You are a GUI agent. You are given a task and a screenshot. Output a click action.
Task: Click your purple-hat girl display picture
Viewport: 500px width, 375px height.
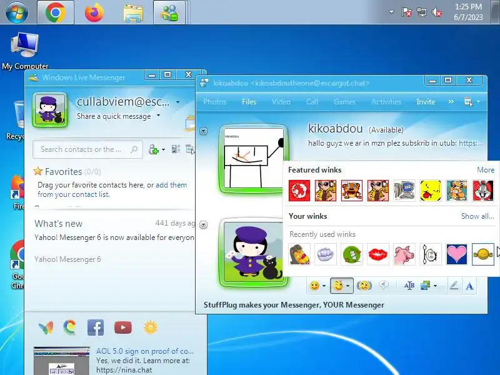(254, 252)
